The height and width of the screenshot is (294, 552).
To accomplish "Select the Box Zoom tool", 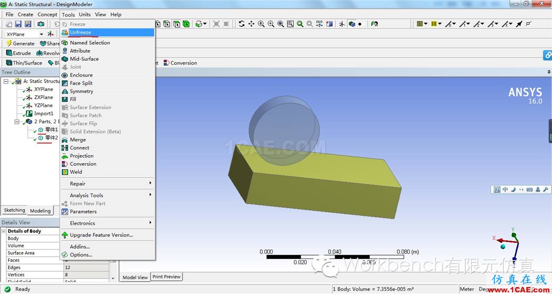I will click(x=271, y=24).
